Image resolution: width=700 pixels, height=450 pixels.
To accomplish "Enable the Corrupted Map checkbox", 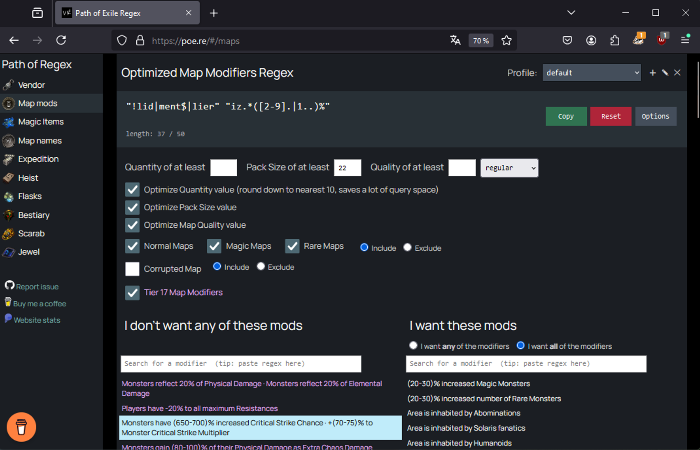I will point(132,269).
